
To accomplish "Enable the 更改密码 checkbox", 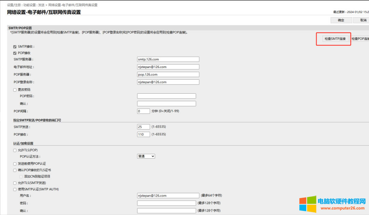I will coord(15,90).
